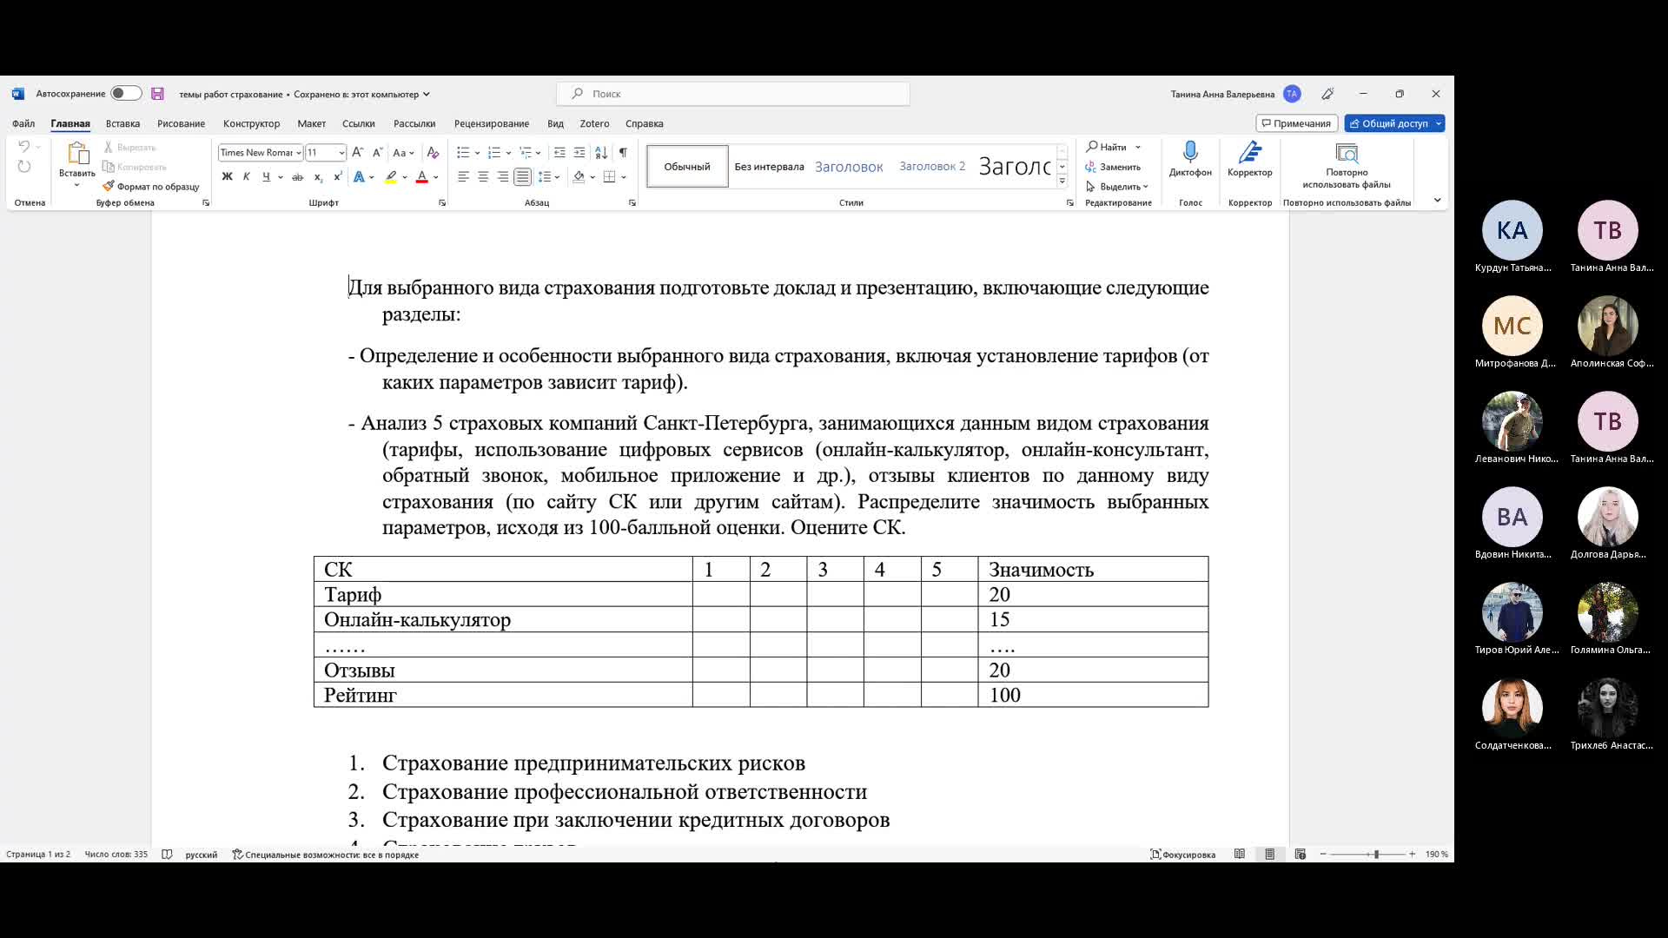Click the spelling check book icon in status bar
1668x938 pixels.
pyautogui.click(x=167, y=855)
